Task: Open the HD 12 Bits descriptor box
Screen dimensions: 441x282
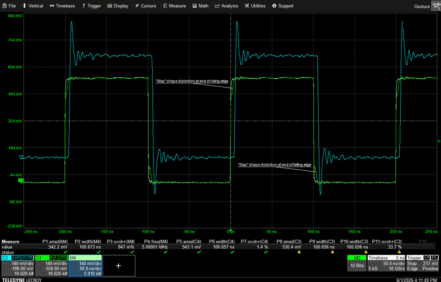Action: [357, 263]
